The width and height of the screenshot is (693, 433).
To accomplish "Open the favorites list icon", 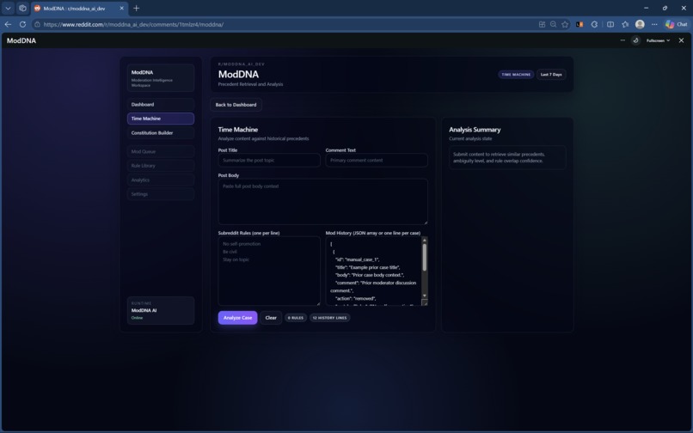I will tap(625, 24).
